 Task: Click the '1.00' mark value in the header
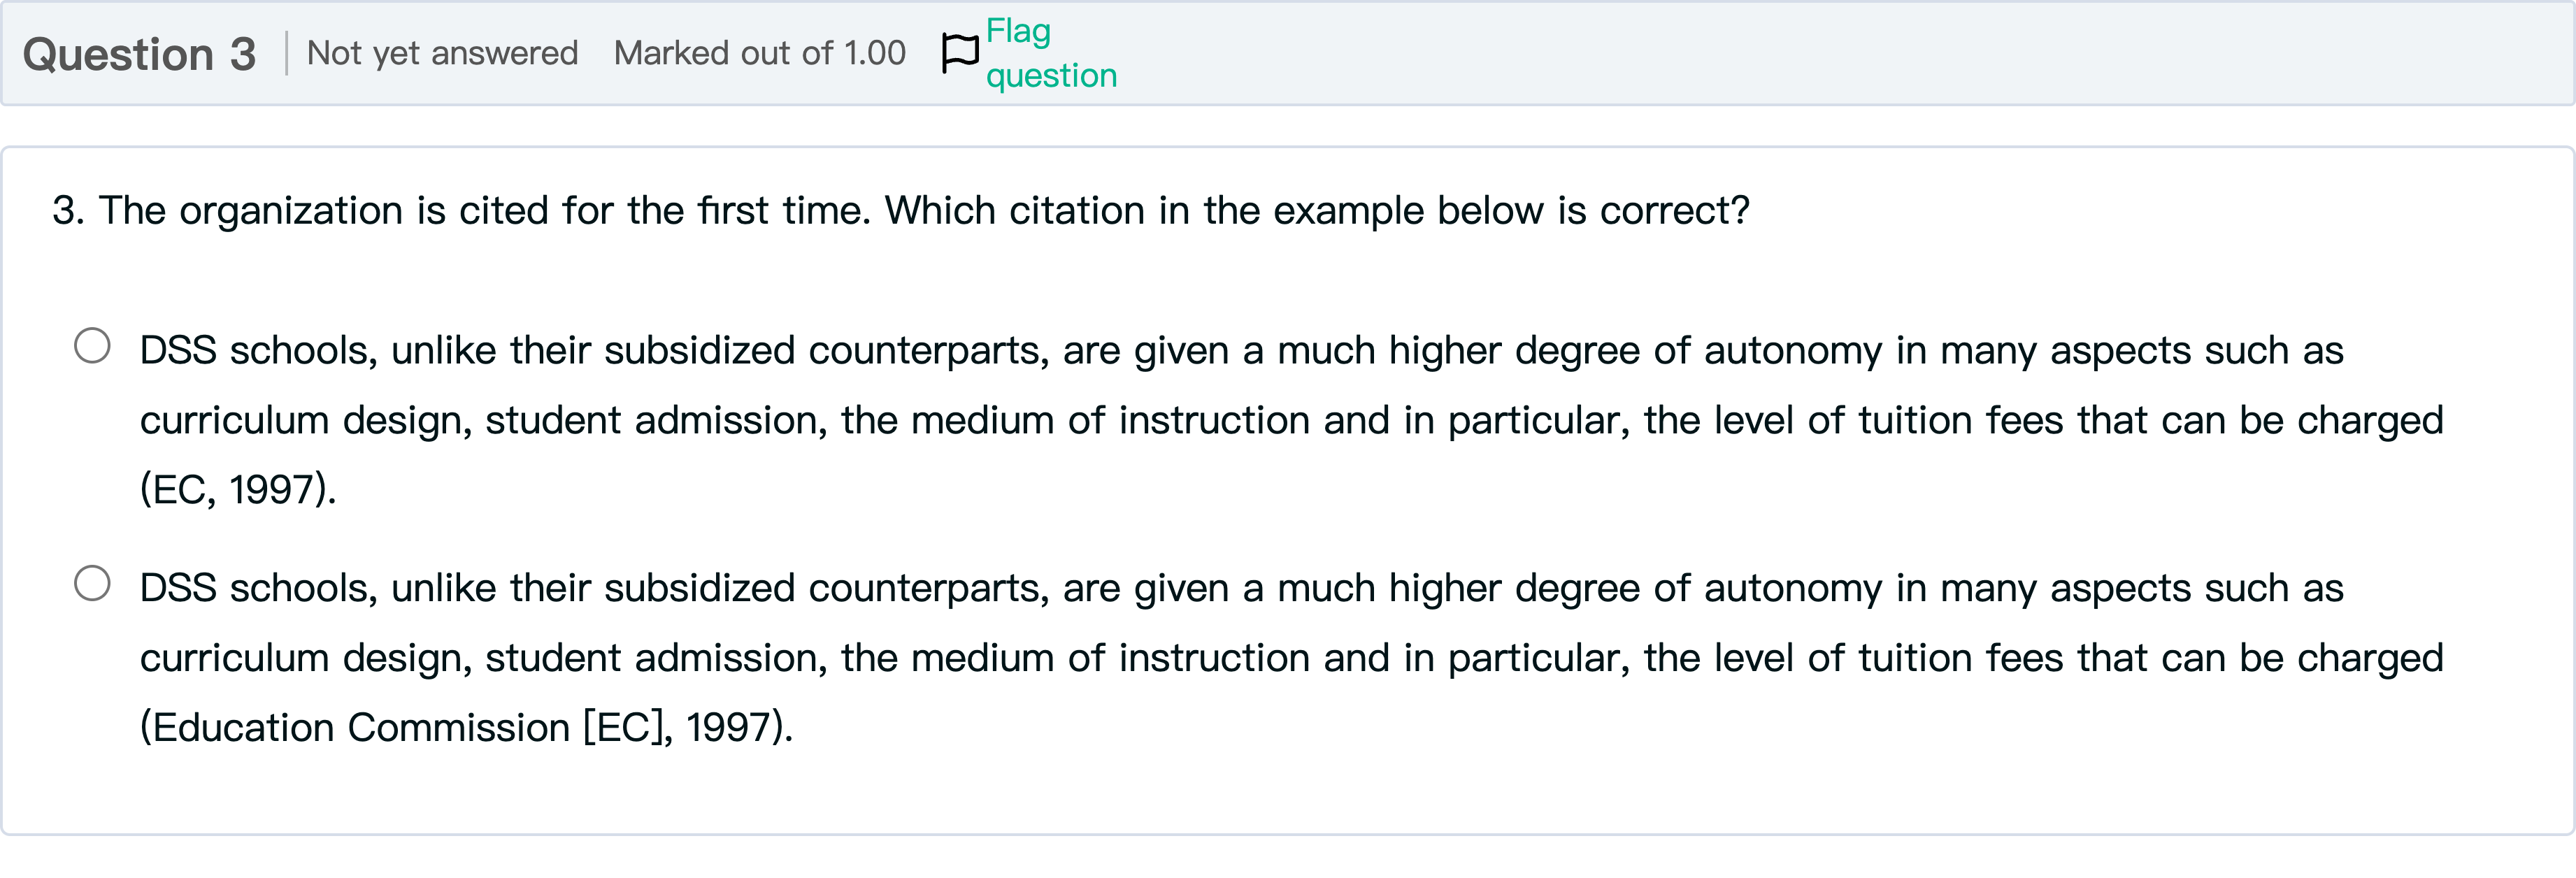point(874,53)
